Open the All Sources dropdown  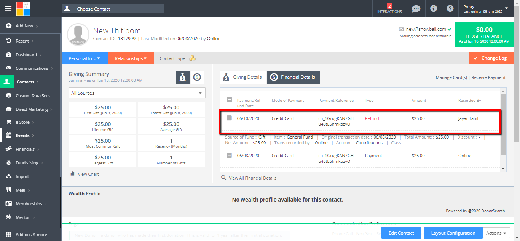(137, 93)
